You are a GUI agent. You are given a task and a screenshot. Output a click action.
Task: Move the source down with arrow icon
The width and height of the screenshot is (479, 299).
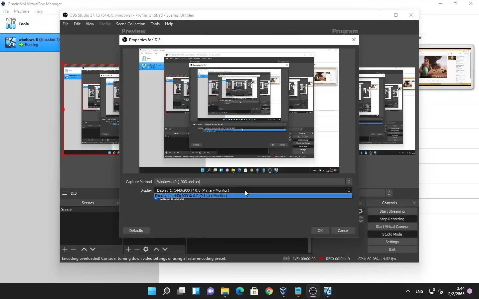click(x=165, y=249)
